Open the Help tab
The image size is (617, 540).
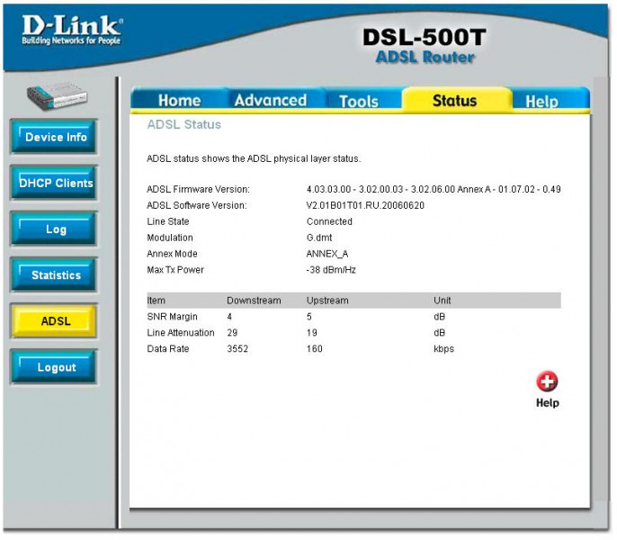pos(541,102)
